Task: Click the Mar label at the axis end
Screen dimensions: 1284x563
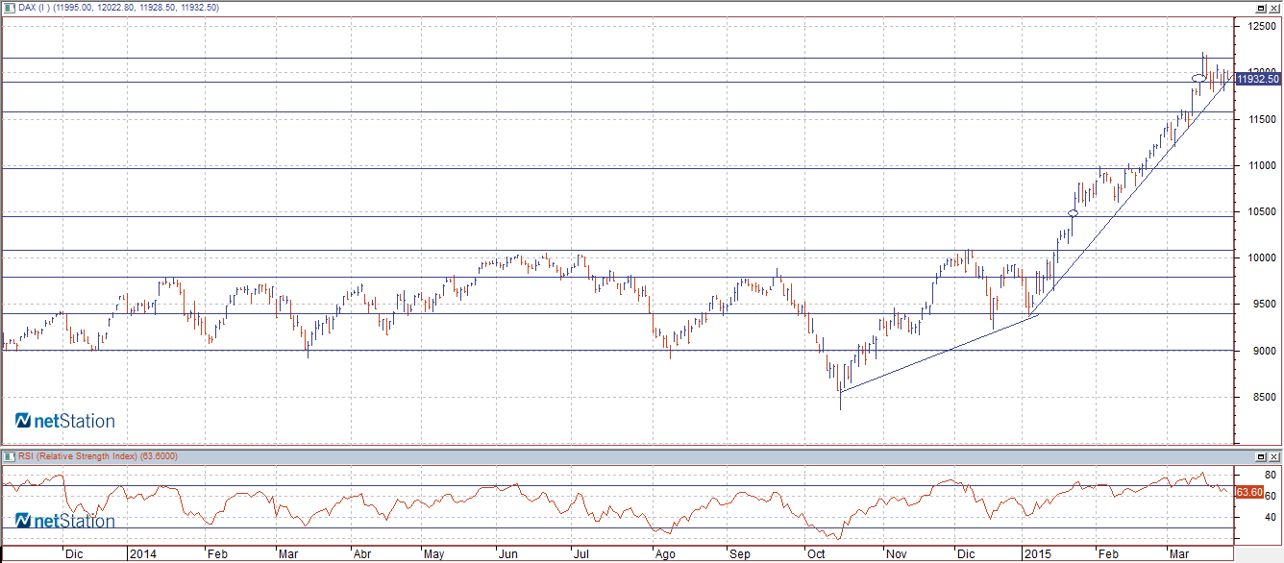Action: click(1177, 554)
